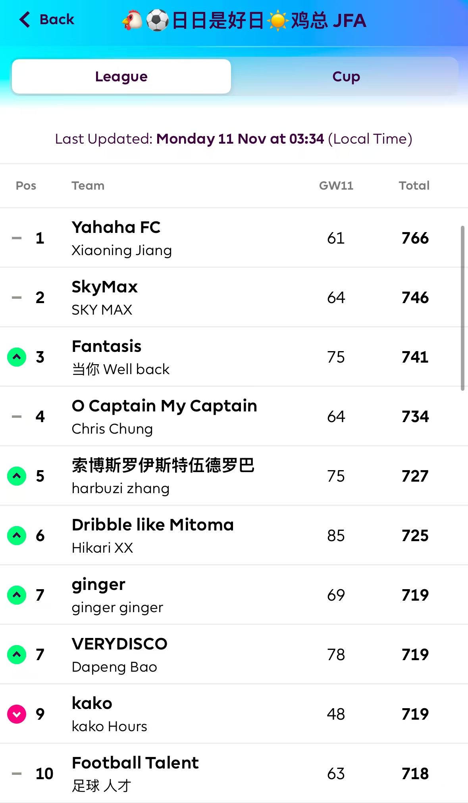Click the Total column header
Screen dimensions: 468x803
coord(414,186)
